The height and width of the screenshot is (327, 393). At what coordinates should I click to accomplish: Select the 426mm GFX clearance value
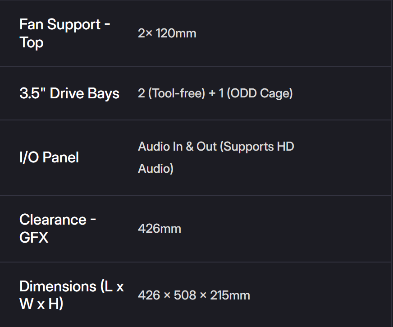point(159,229)
